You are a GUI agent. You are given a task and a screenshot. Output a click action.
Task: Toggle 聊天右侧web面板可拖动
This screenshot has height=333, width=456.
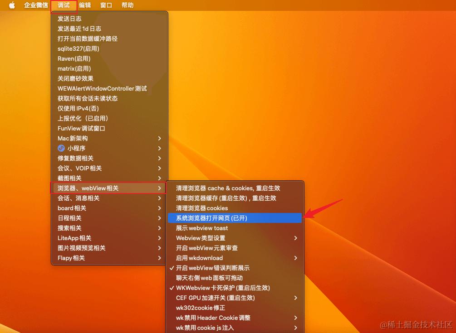coord(235,278)
